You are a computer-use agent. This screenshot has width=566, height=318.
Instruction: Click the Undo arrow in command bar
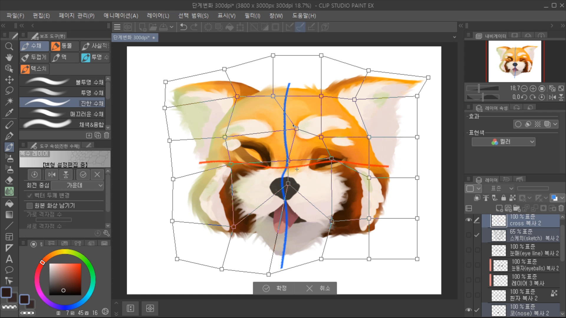click(183, 27)
